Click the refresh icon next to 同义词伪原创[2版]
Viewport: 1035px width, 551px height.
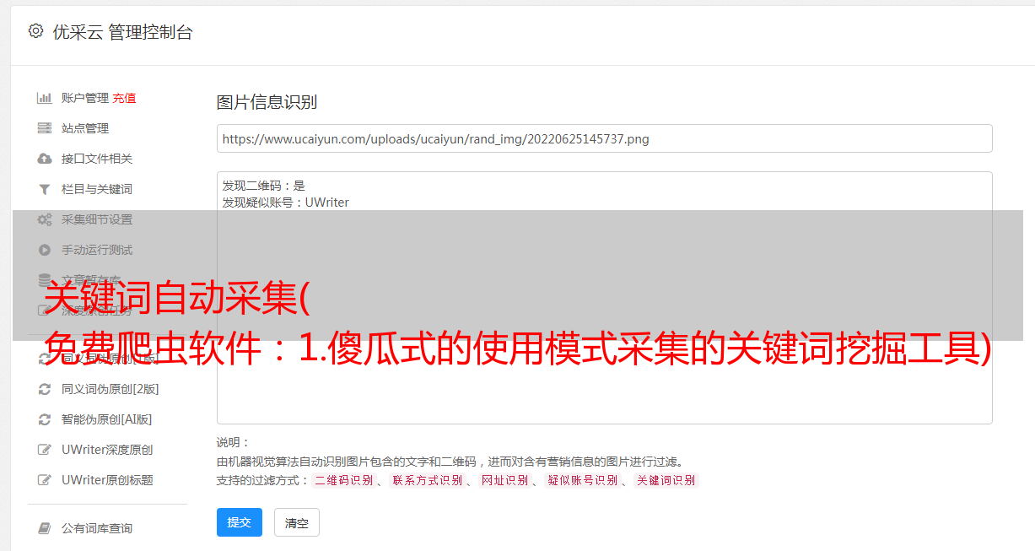pyautogui.click(x=45, y=389)
